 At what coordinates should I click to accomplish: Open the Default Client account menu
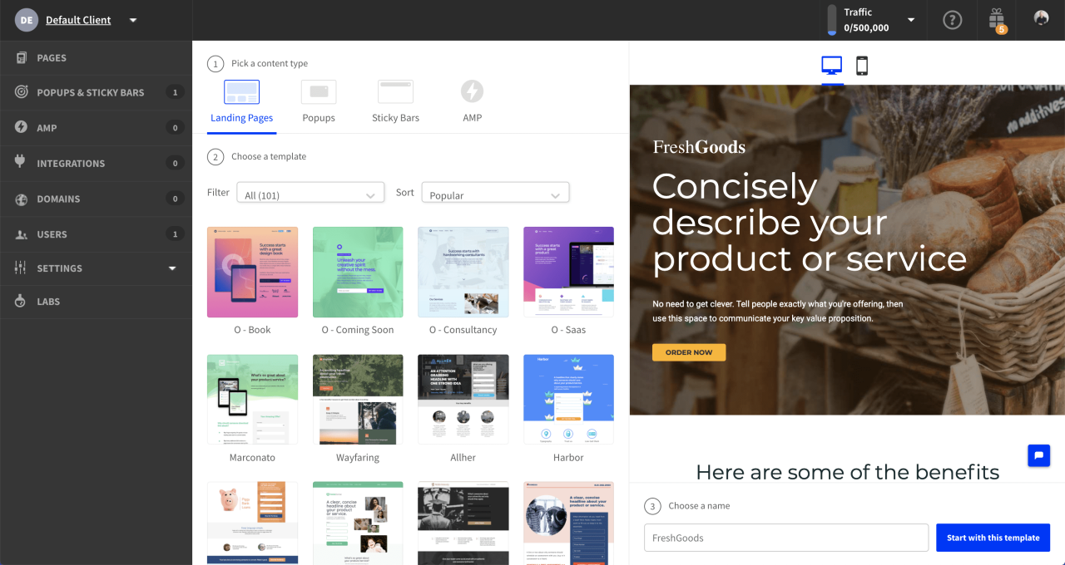[78, 19]
